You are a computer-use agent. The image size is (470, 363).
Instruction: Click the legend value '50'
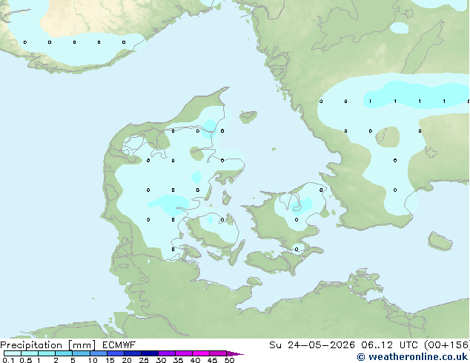click(229, 360)
